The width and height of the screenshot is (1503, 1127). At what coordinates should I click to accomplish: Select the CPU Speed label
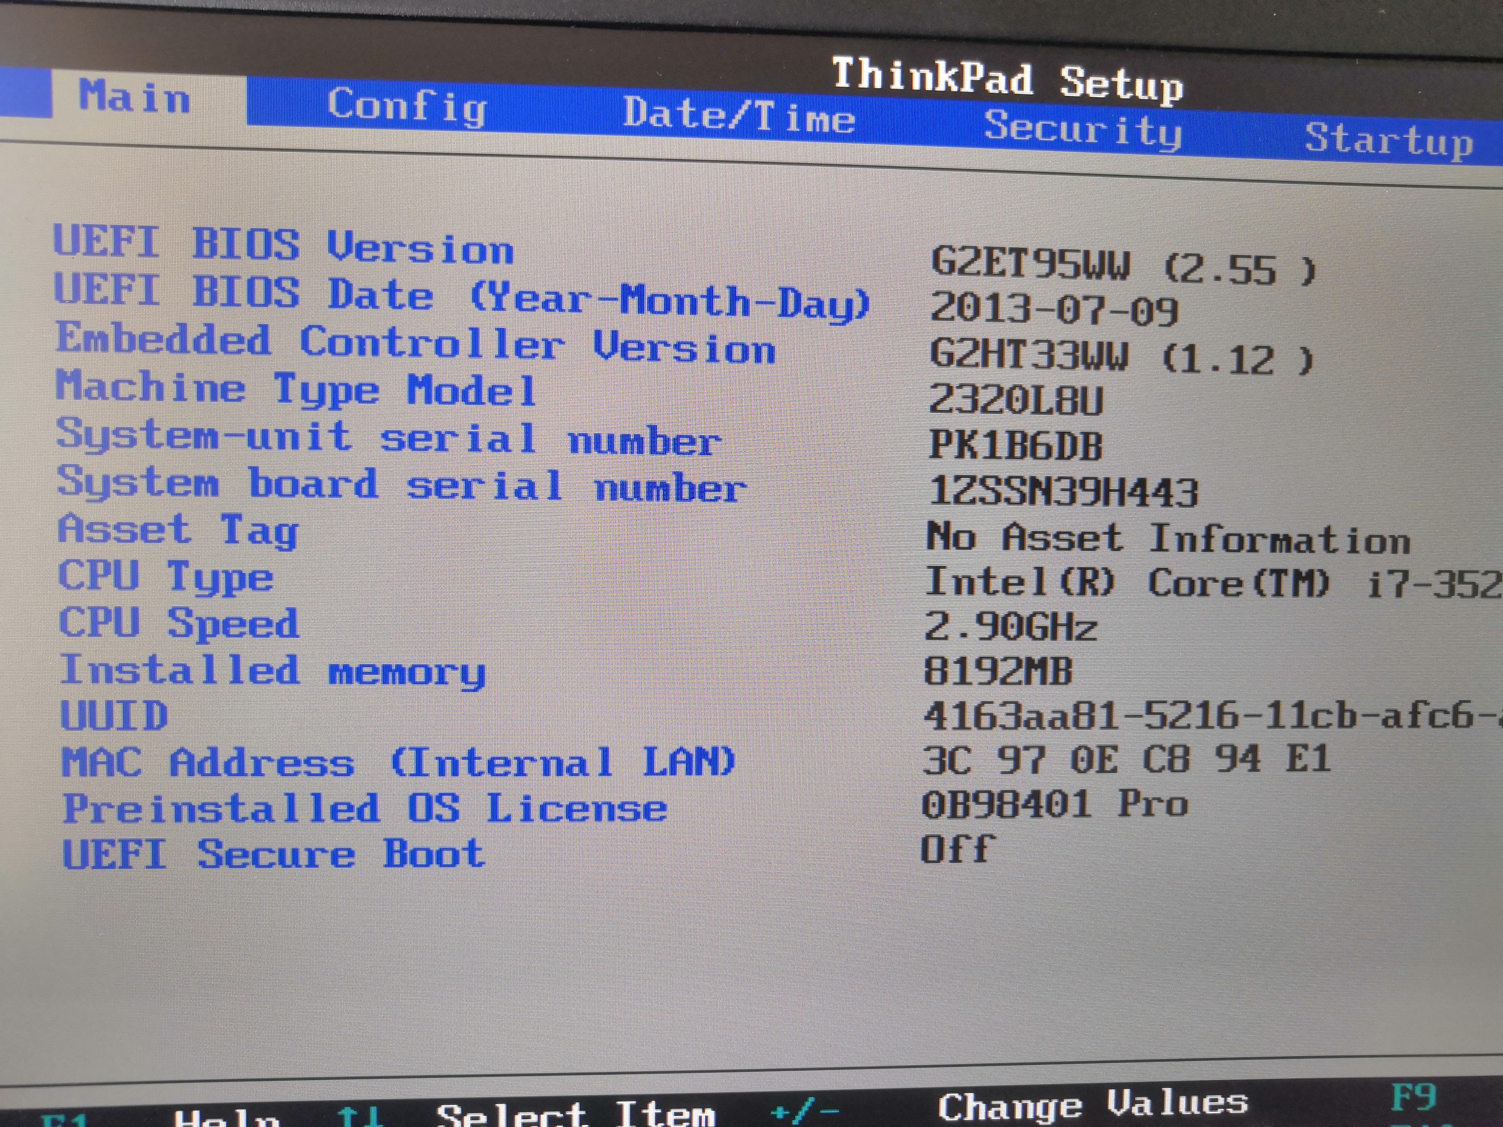tap(179, 623)
